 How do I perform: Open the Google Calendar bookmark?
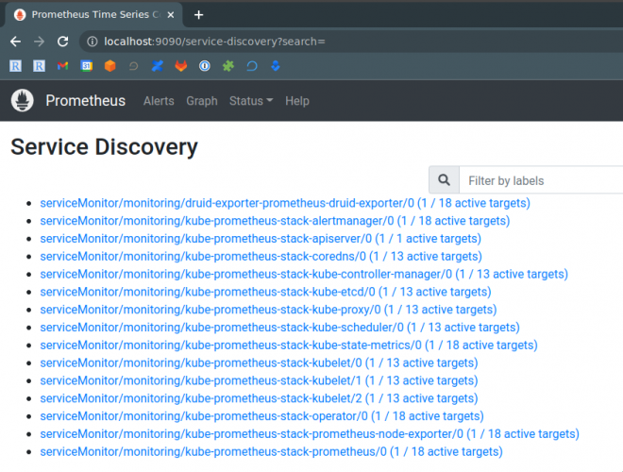point(86,66)
